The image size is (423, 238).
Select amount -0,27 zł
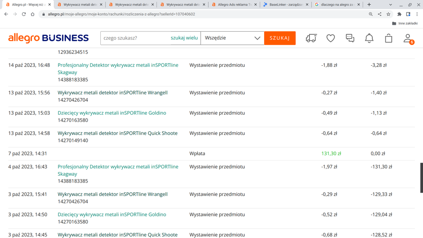click(329, 93)
